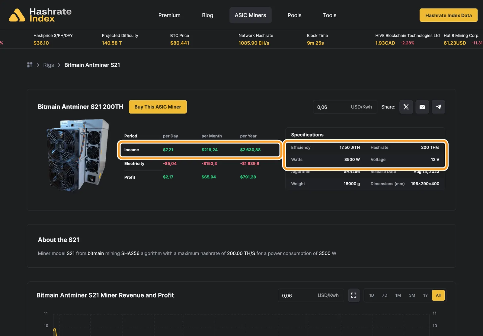This screenshot has width=483, height=336.
Task: Select 3M chart range
Action: [412, 295]
